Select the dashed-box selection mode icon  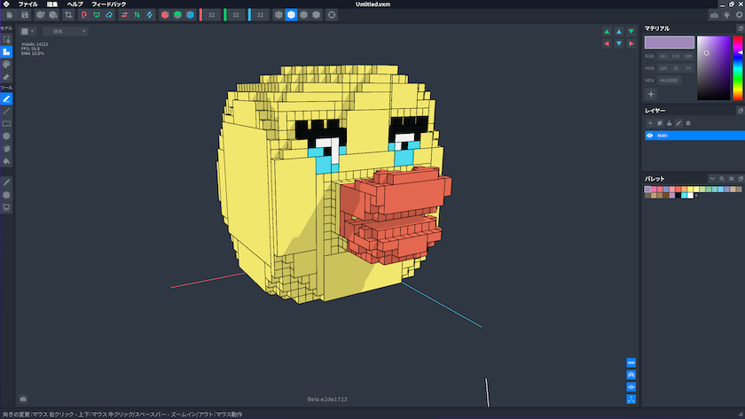[x=7, y=39]
